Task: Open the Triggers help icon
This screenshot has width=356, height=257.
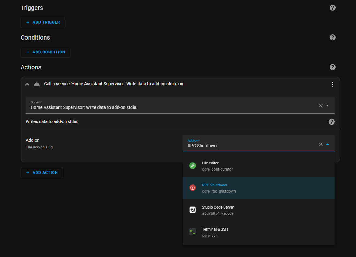Action: pyautogui.click(x=333, y=8)
